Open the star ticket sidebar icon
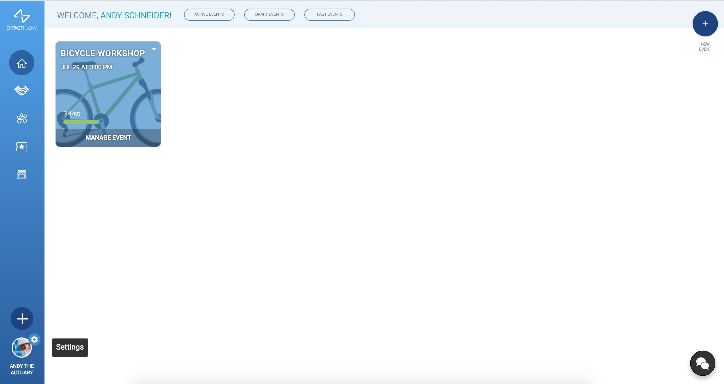Screen dimensions: 724x384 (x=22, y=146)
